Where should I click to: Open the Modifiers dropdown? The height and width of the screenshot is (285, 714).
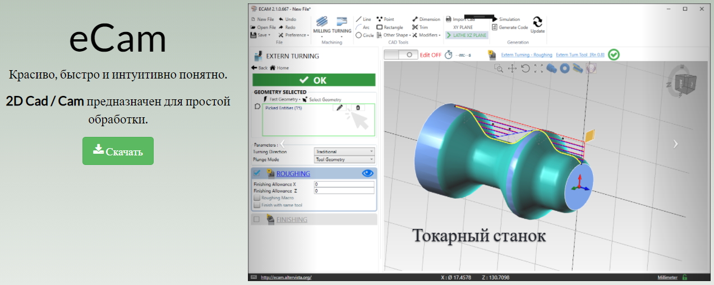(426, 35)
